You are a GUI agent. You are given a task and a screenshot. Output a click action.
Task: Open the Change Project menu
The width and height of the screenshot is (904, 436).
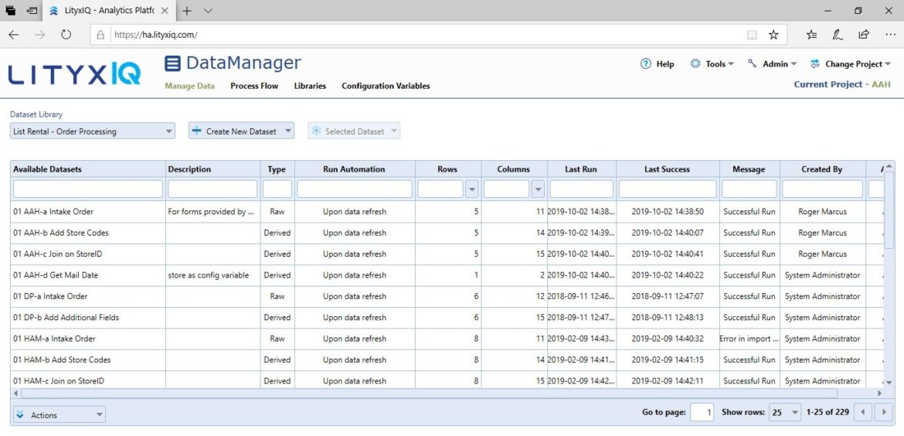click(851, 64)
